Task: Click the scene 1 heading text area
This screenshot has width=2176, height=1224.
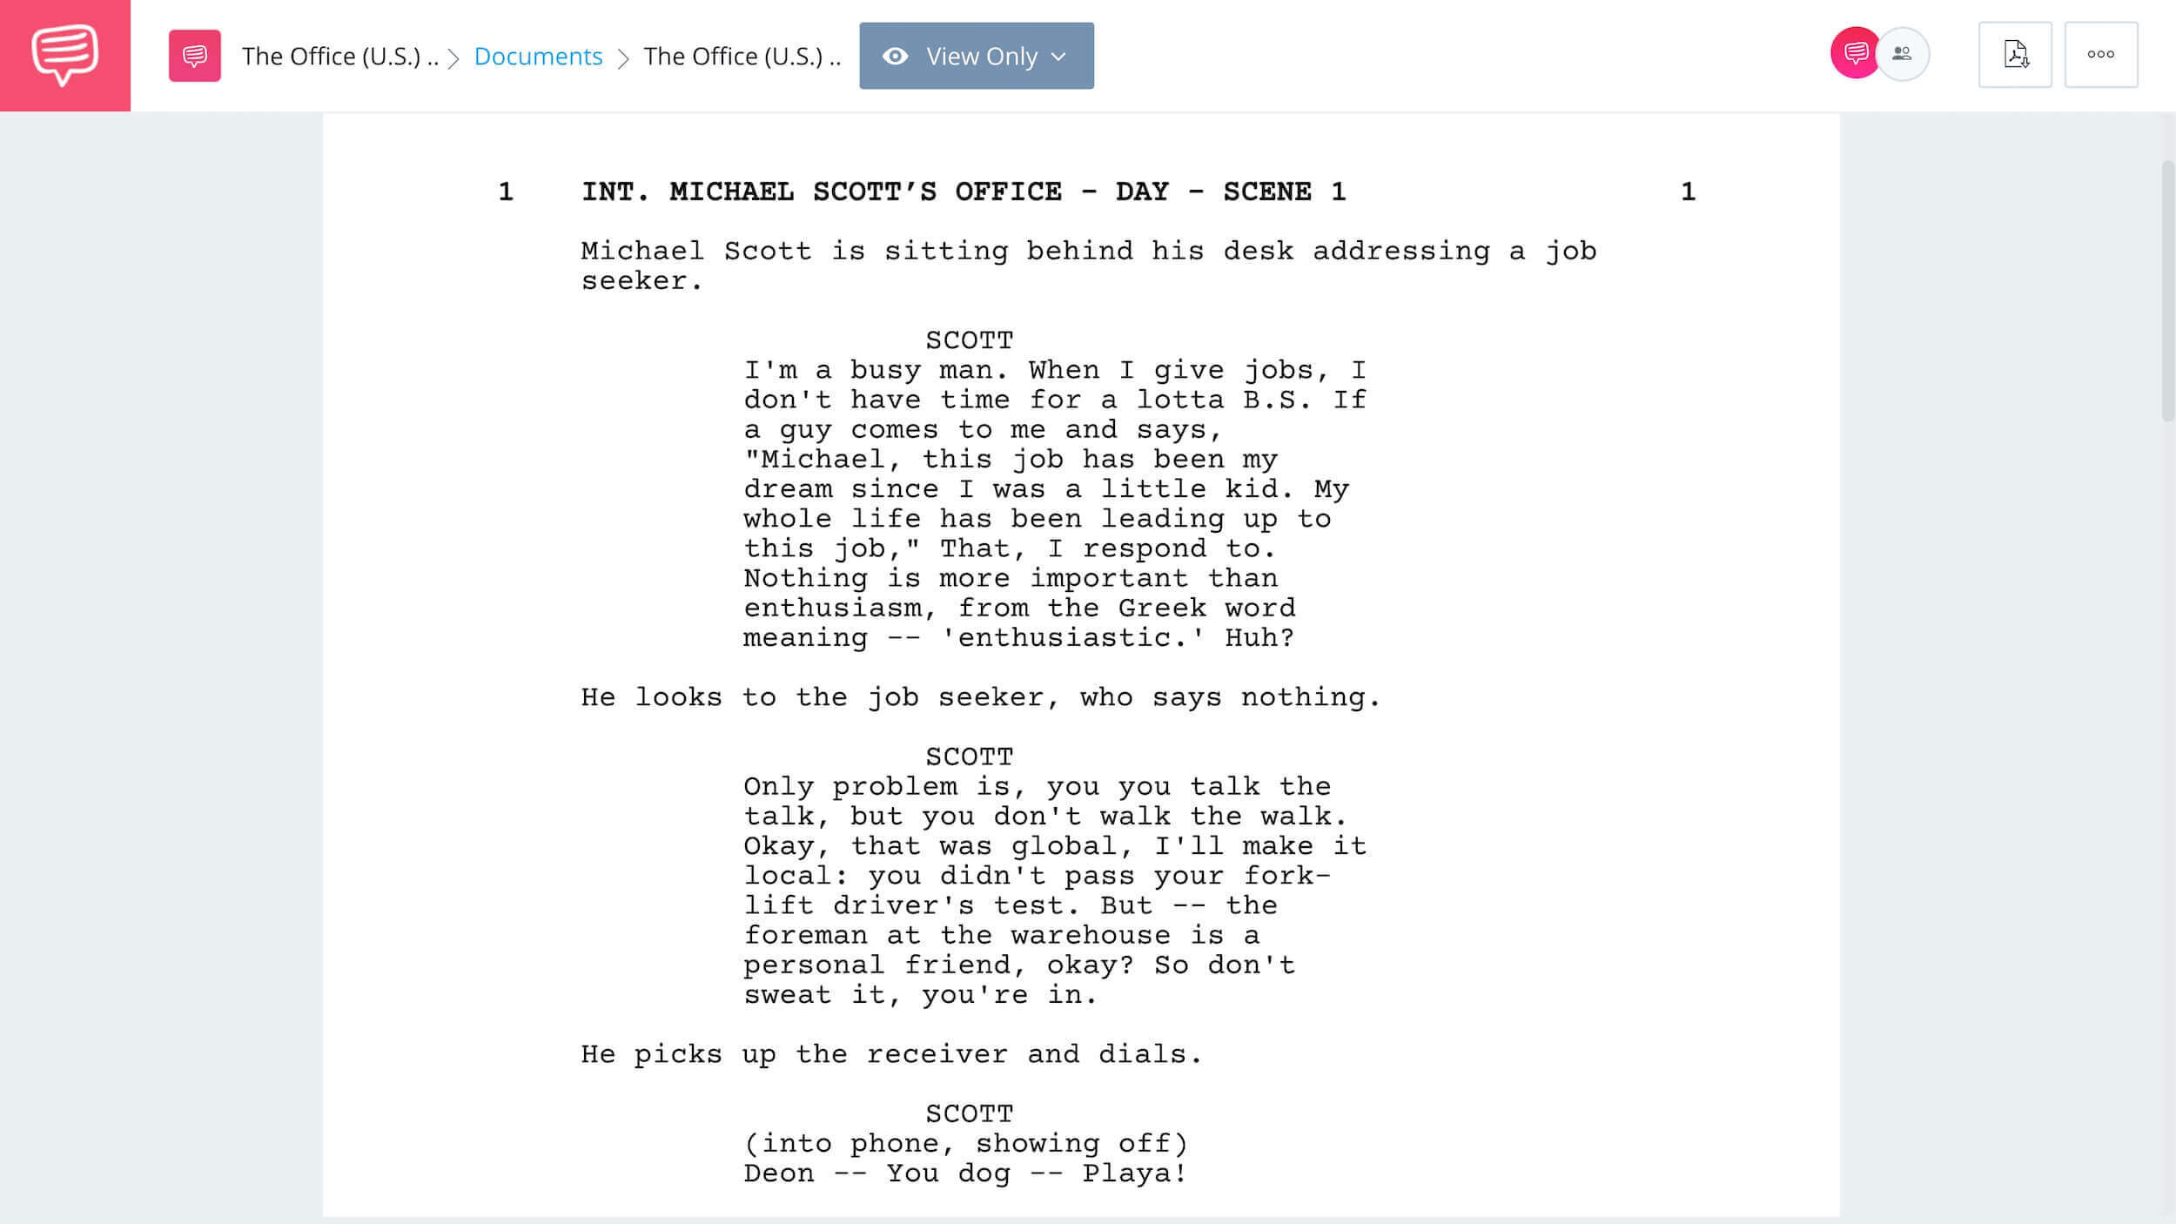Action: (963, 192)
